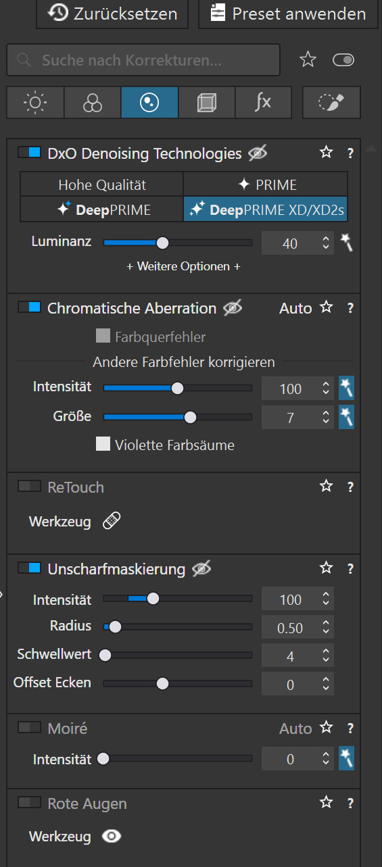The image size is (382, 867).
Task: Switch to the Geometry tab cube icon
Action: coord(207,103)
